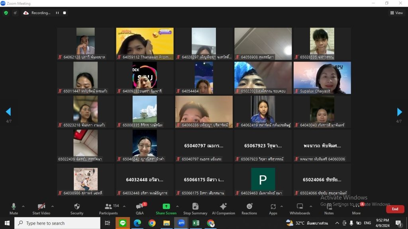Viewport: 408px width, 229px height.
Task: Open Whiteboards
Action: [x=300, y=209]
